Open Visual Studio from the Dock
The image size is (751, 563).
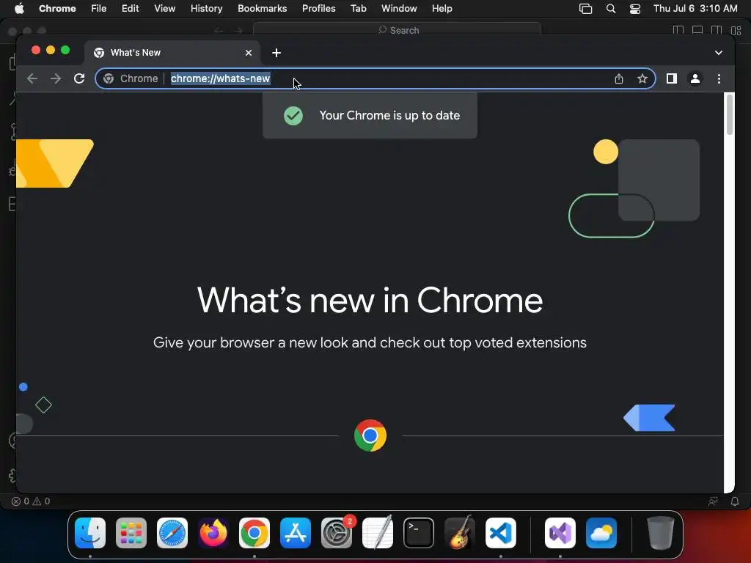point(560,533)
